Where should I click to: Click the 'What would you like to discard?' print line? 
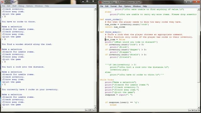pos(131,42)
